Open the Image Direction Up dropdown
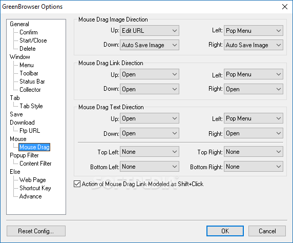The height and width of the screenshot is (243, 293). pyautogui.click(x=149, y=30)
